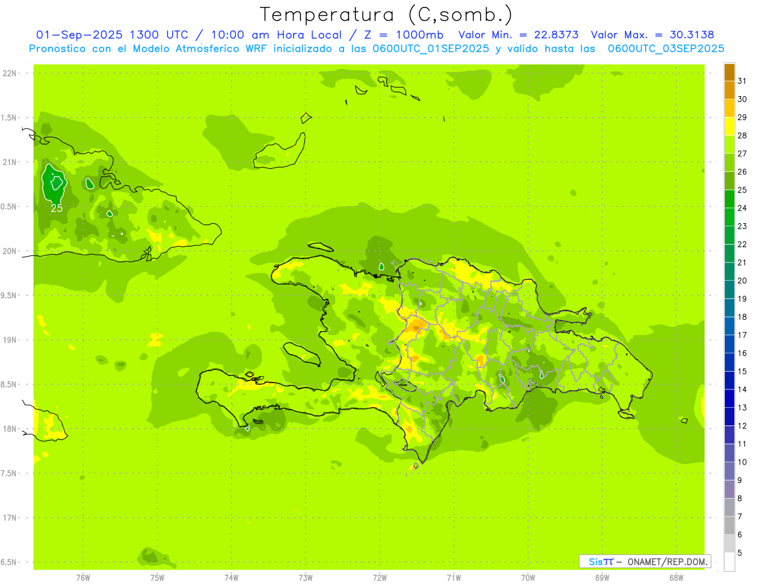Image resolution: width=759 pixels, height=586 pixels.
Task: Click the 76W longitude axis label
Action: (x=83, y=577)
